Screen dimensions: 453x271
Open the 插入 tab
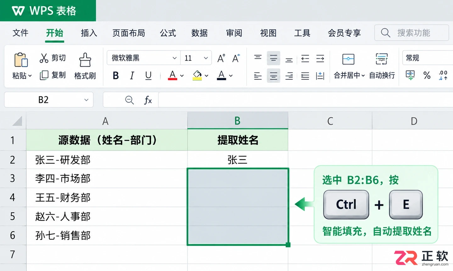[89, 33]
